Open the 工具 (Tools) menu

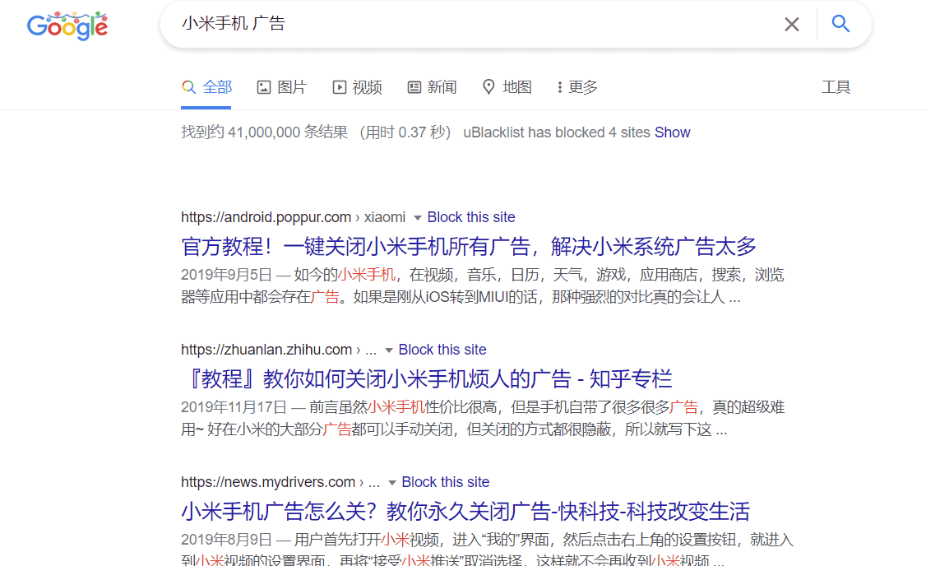tap(836, 86)
